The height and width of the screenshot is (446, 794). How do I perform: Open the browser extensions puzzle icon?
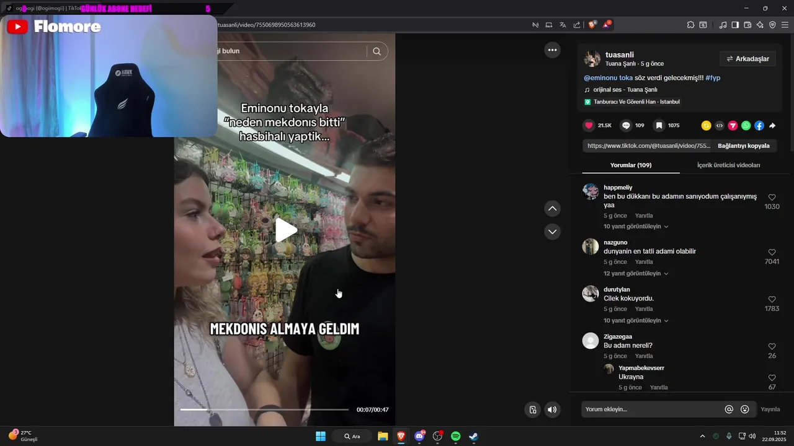690,25
